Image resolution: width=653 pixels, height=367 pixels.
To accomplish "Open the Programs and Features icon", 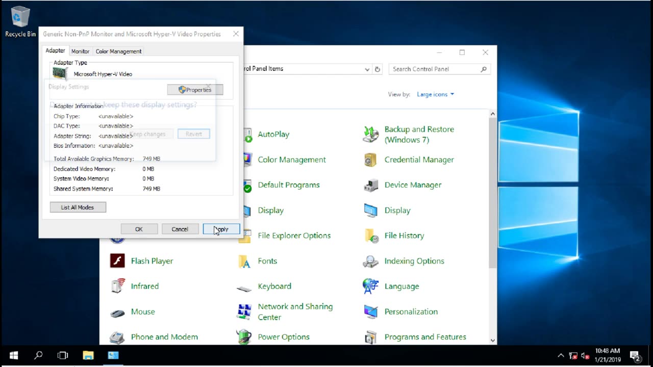I will pyautogui.click(x=371, y=337).
